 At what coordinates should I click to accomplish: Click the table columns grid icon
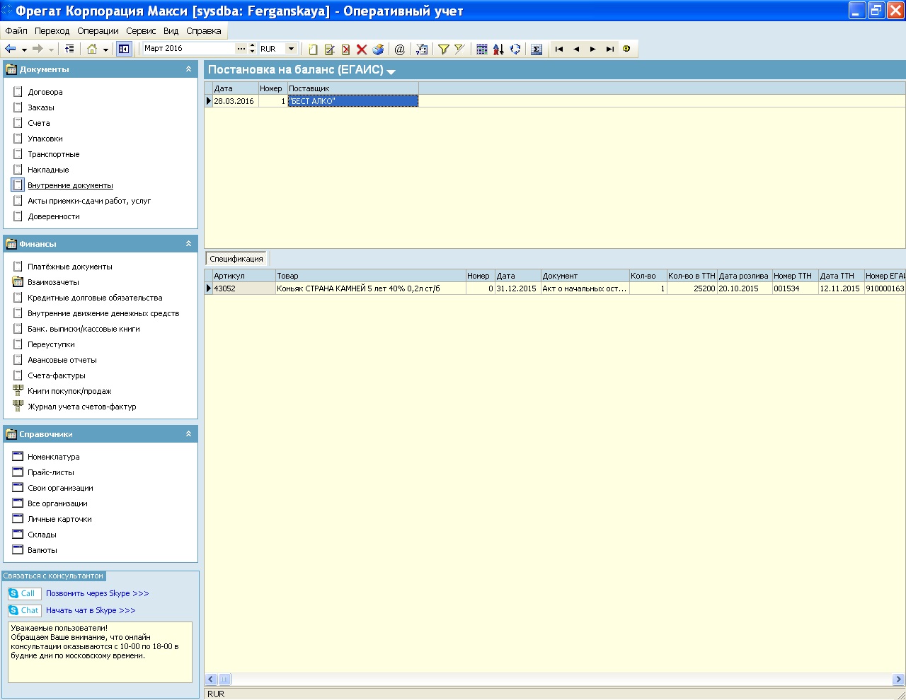pos(482,49)
